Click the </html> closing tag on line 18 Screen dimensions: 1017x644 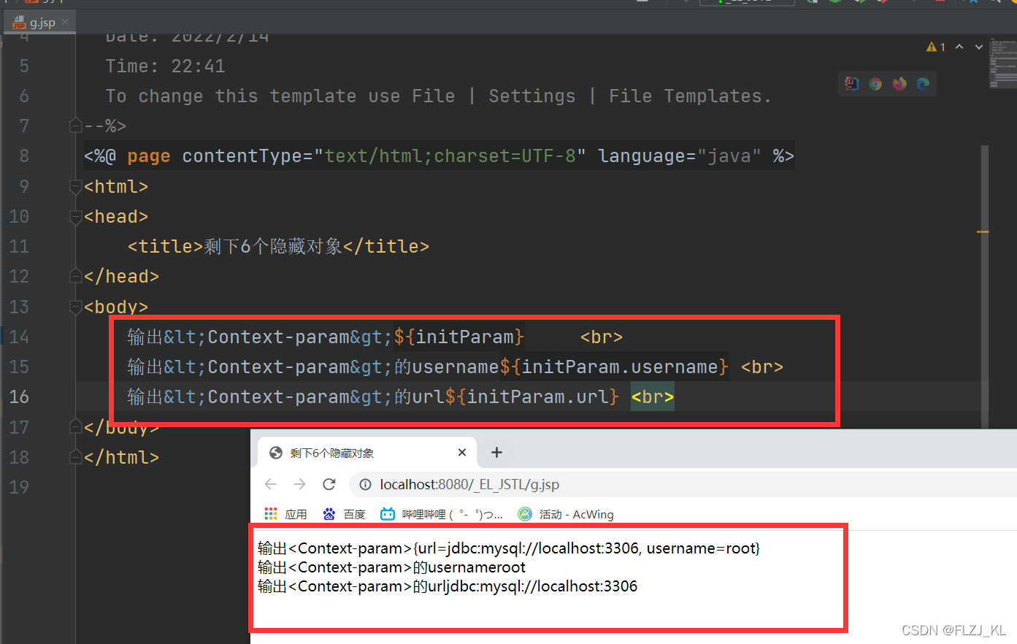click(122, 457)
